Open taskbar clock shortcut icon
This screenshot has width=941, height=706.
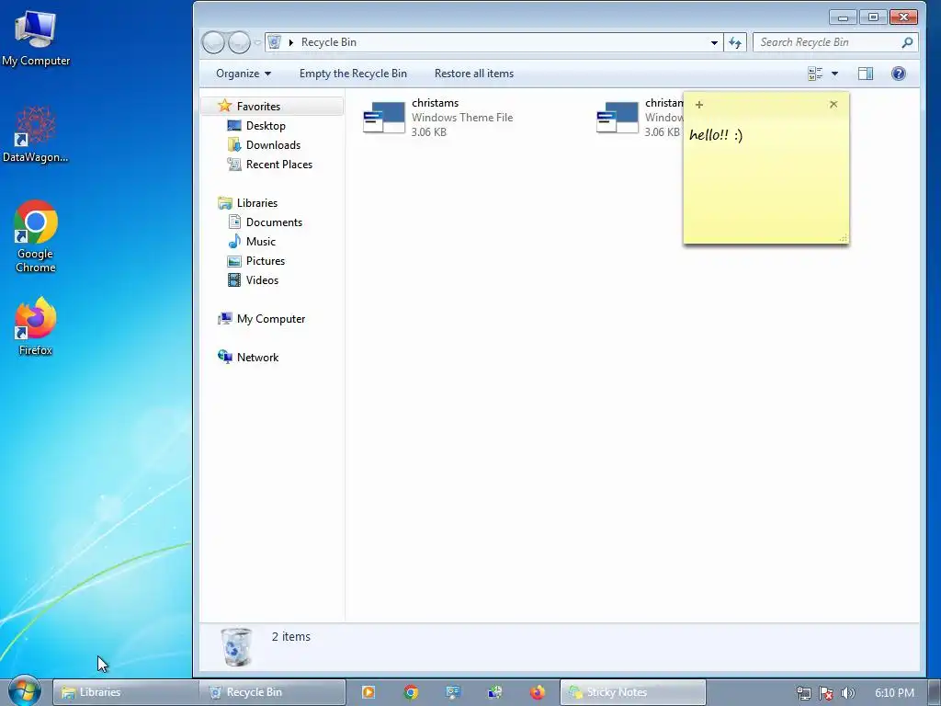coord(495,692)
